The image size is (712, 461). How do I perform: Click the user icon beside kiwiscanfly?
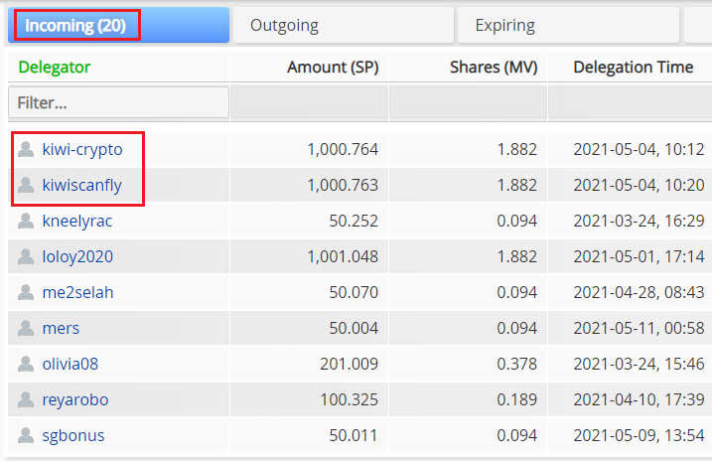coord(26,185)
